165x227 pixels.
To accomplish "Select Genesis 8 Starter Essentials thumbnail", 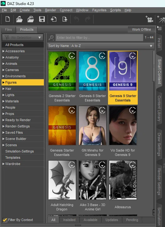I will [92, 71].
